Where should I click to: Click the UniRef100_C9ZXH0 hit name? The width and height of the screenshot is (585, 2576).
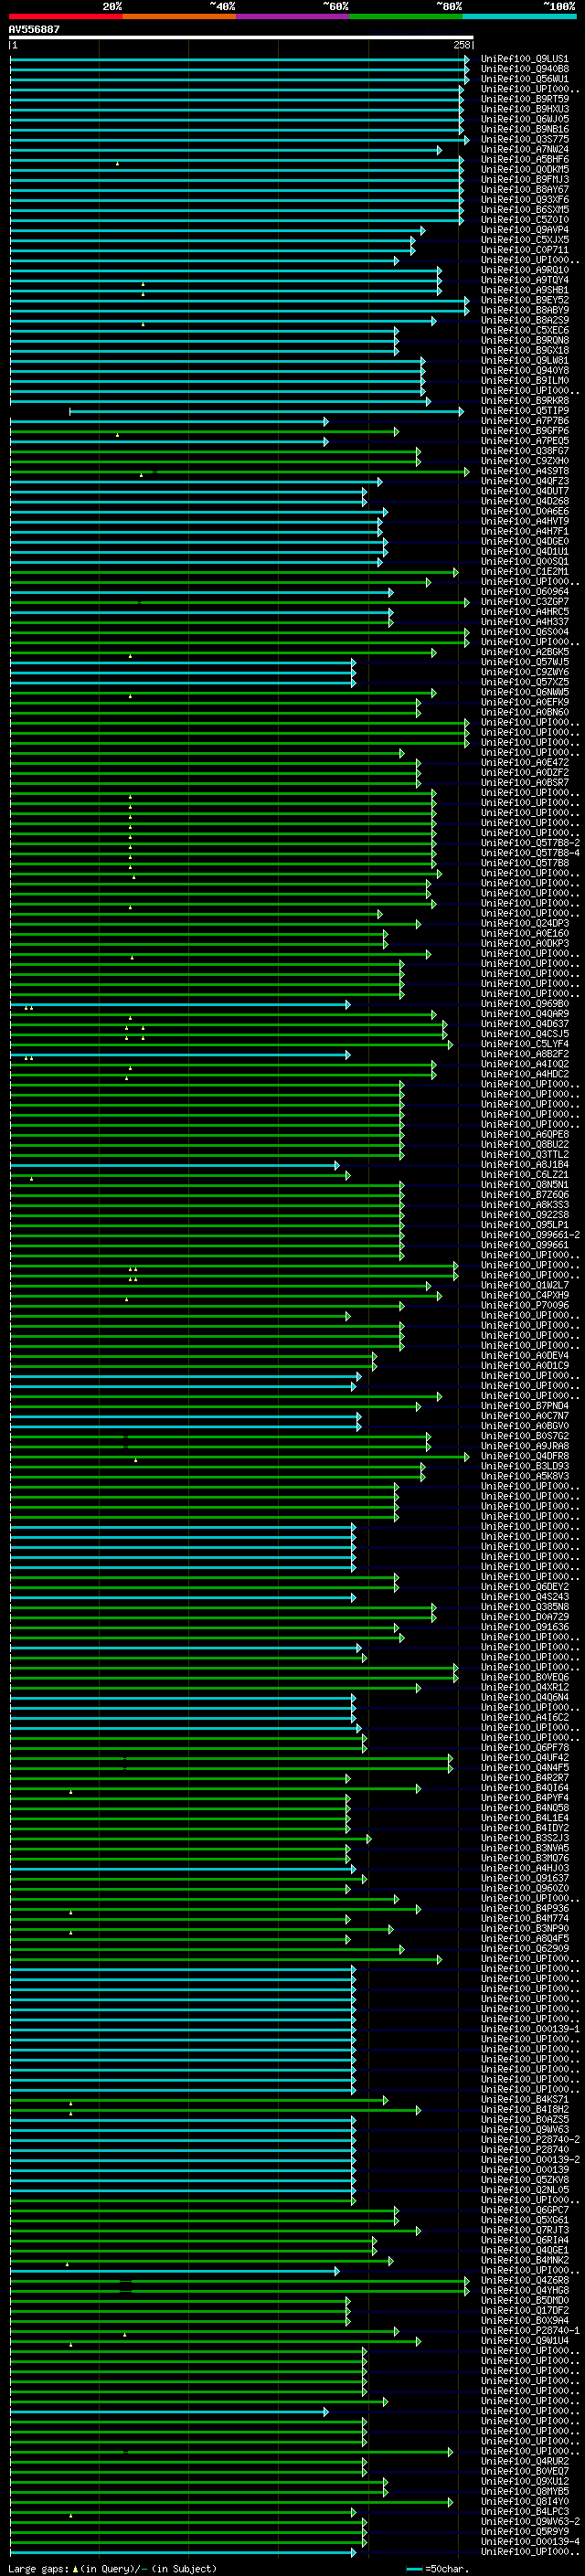pyautogui.click(x=525, y=461)
